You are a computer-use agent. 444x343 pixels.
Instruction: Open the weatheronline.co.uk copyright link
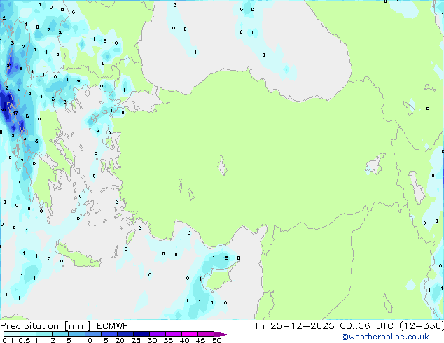385,337
